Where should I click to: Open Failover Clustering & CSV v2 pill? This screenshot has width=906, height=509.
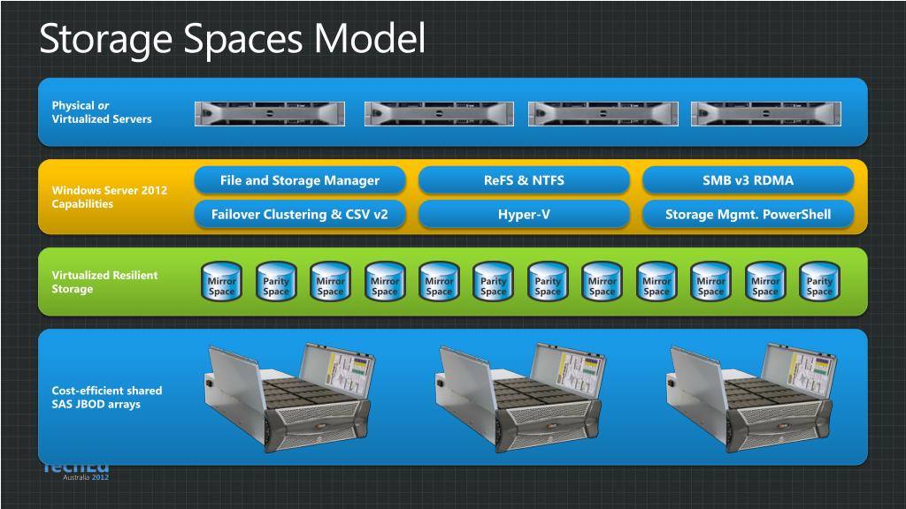(x=300, y=214)
